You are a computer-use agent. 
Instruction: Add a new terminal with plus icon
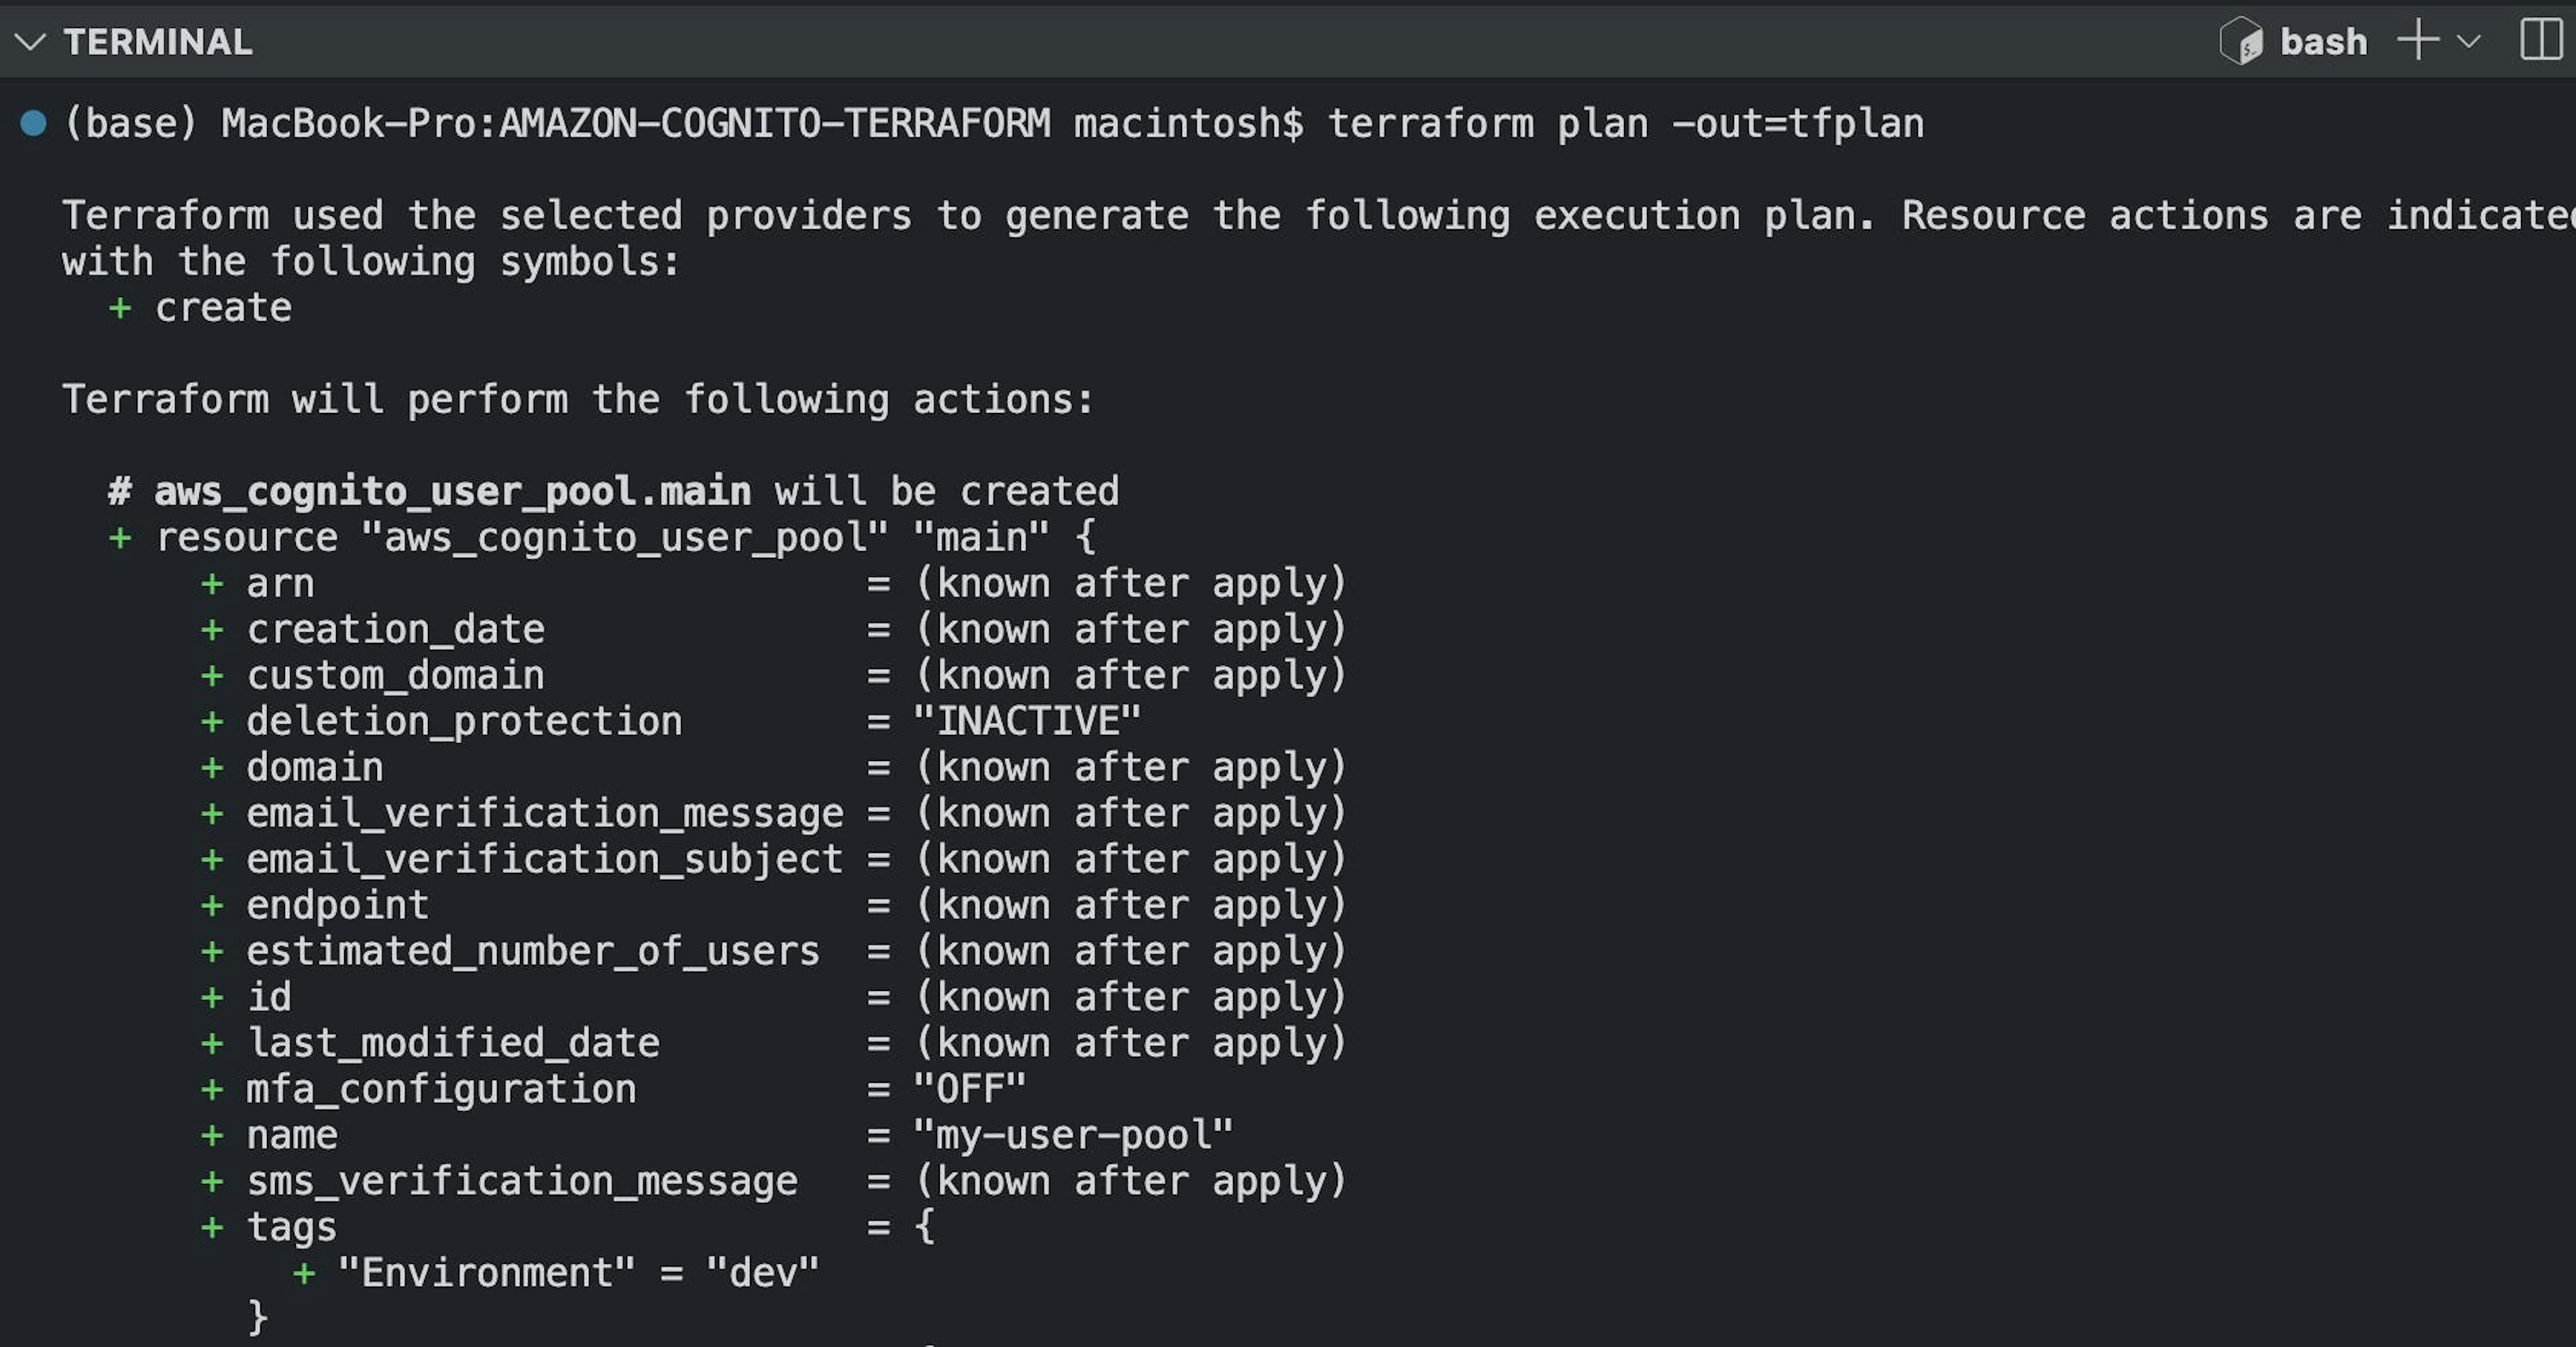point(2418,41)
